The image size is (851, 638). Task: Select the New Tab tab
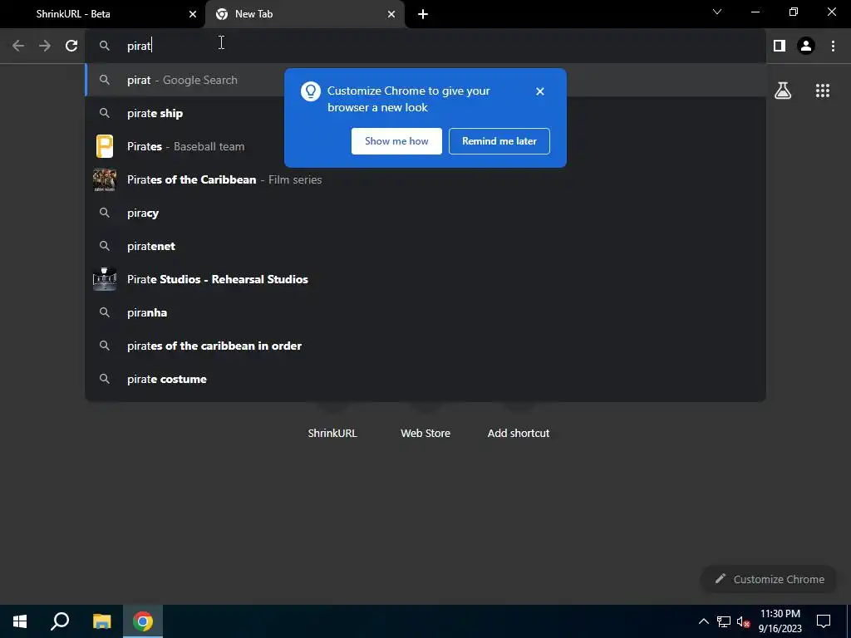point(305,14)
